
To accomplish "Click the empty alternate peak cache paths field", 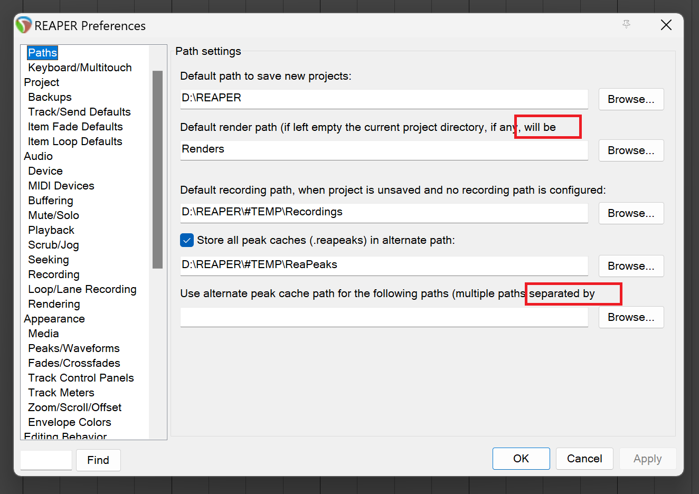I will tap(384, 317).
